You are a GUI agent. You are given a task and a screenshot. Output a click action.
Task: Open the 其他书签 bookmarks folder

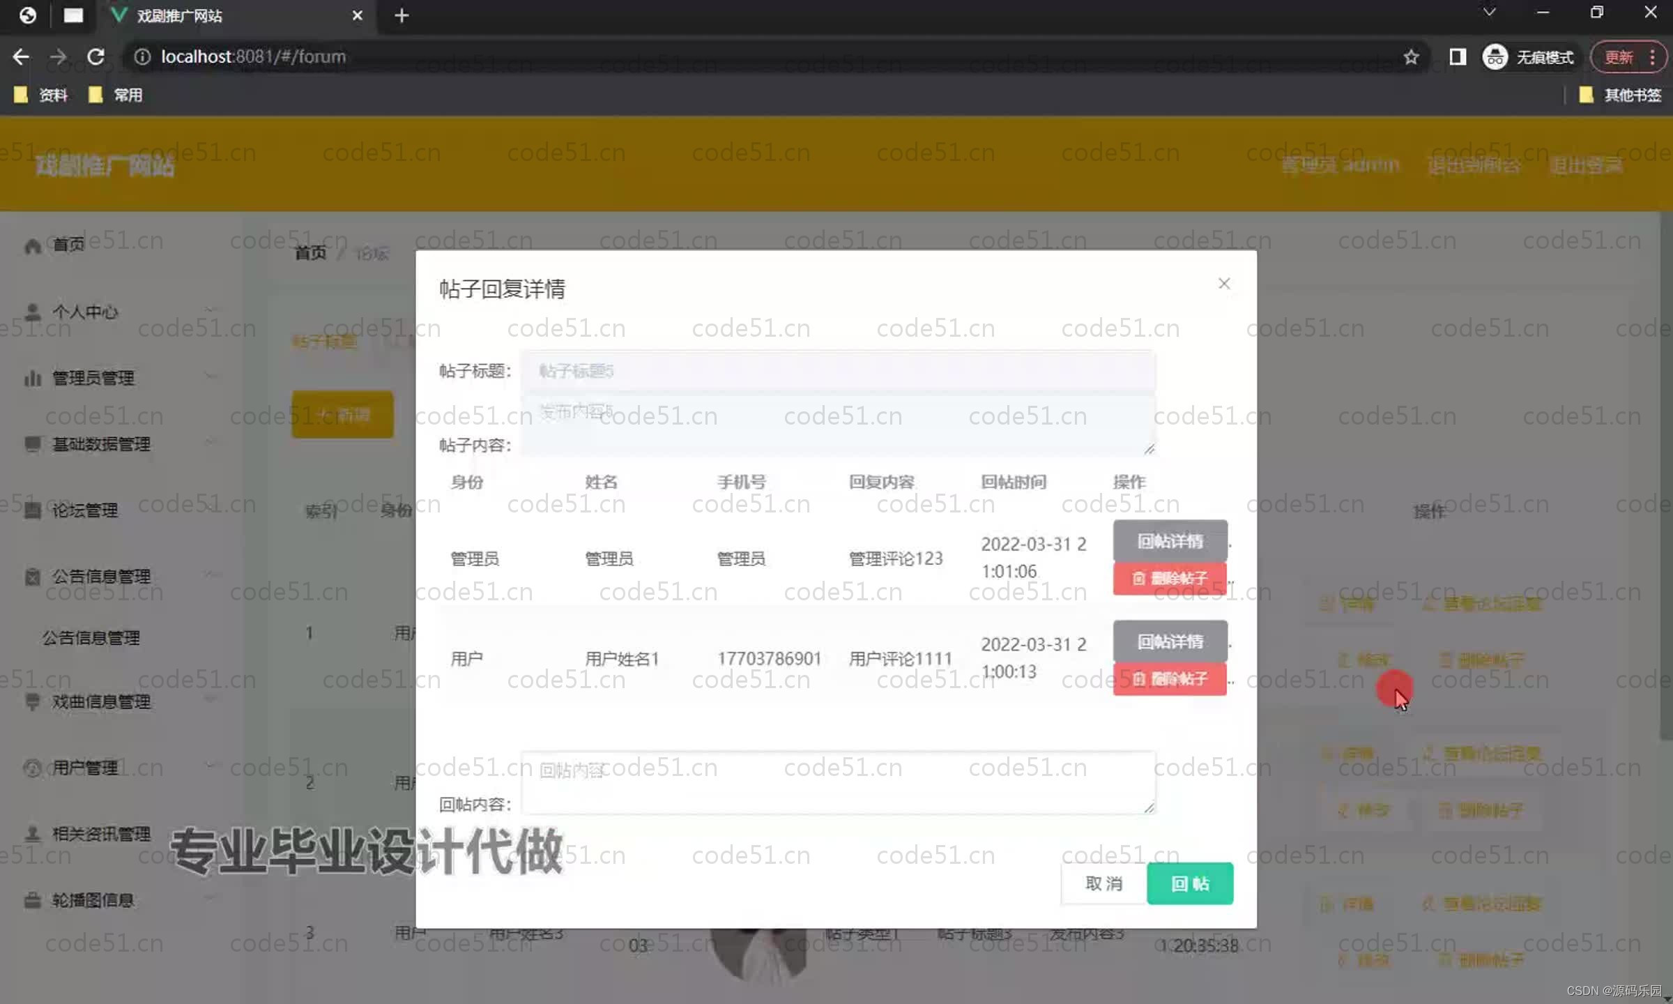coord(1621,95)
